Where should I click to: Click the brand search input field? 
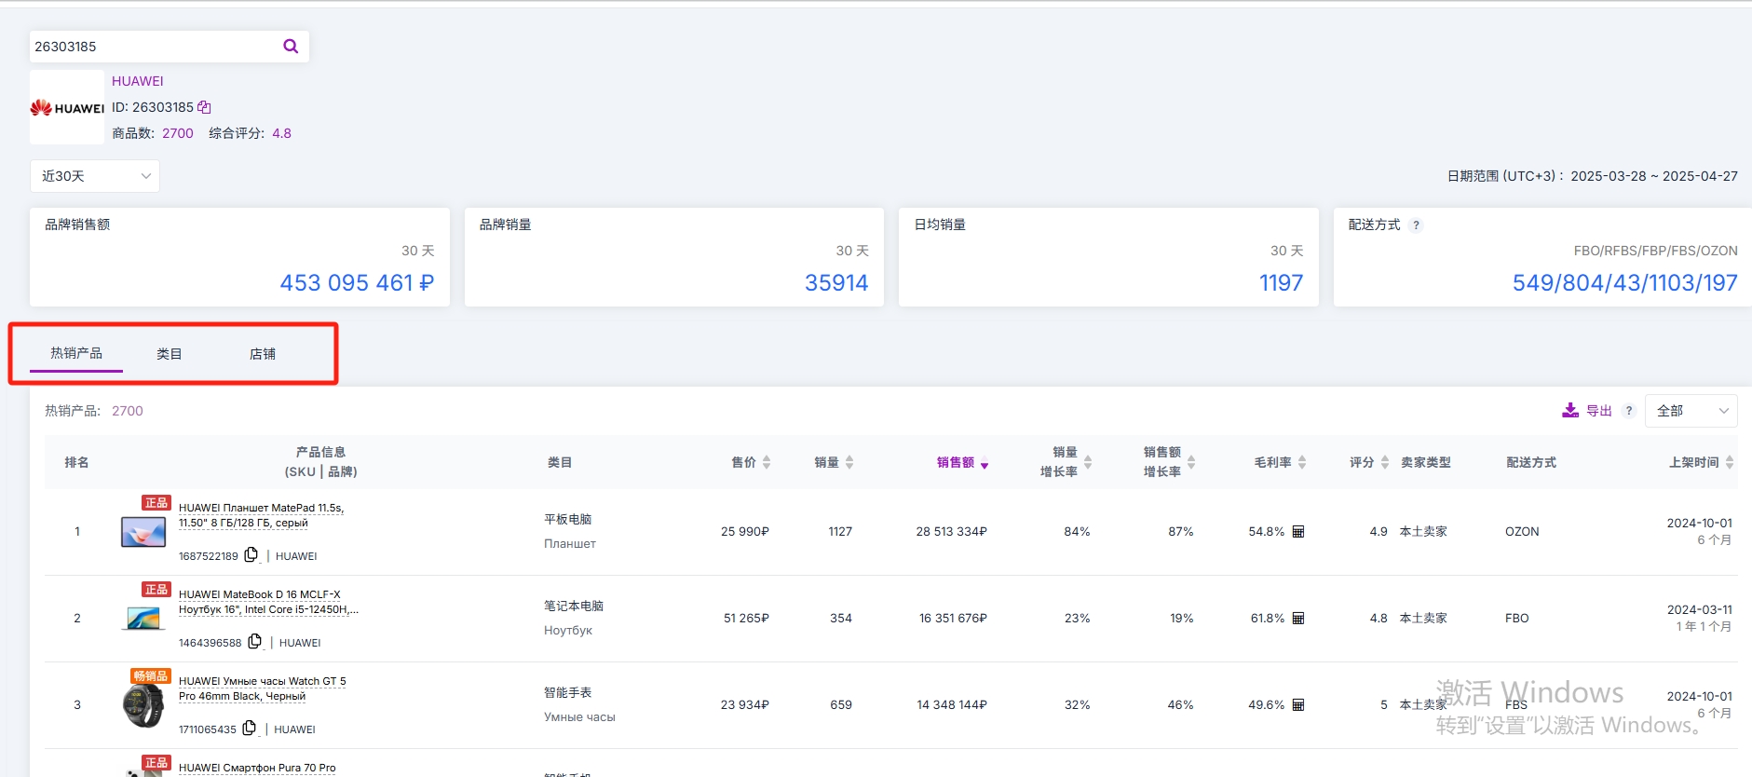tap(154, 47)
